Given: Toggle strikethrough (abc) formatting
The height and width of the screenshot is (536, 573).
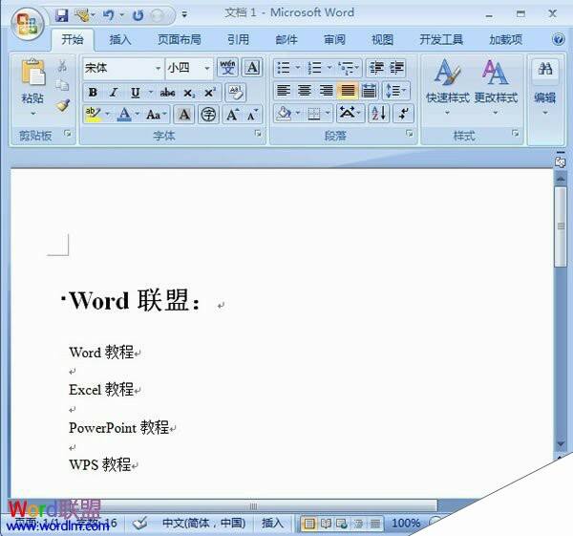Looking at the screenshot, I should [167, 93].
